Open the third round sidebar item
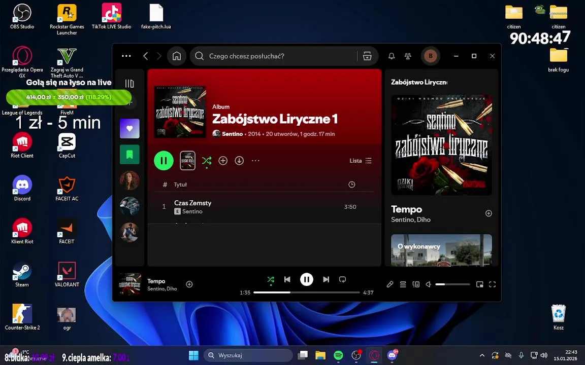The image size is (585, 365). [x=129, y=232]
